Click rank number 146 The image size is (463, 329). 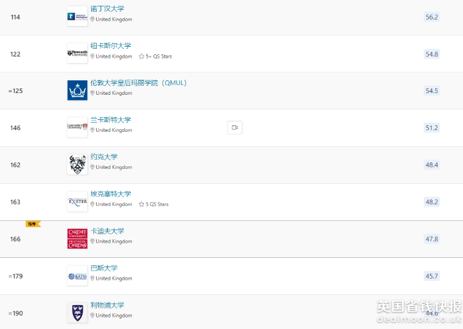(x=16, y=128)
